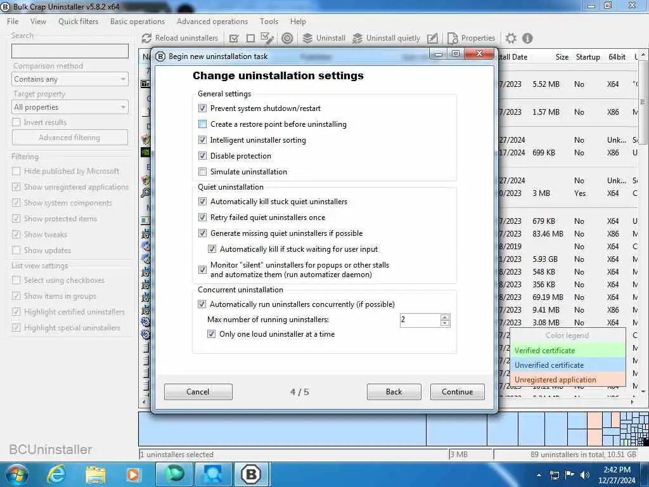Toggle Show updates filter checkbox
Screen dimensions: 649x487
point(16,250)
